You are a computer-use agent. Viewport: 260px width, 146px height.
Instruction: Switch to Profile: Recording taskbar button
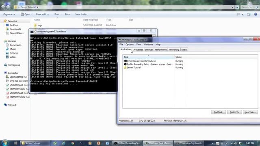pyautogui.click(x=127, y=143)
